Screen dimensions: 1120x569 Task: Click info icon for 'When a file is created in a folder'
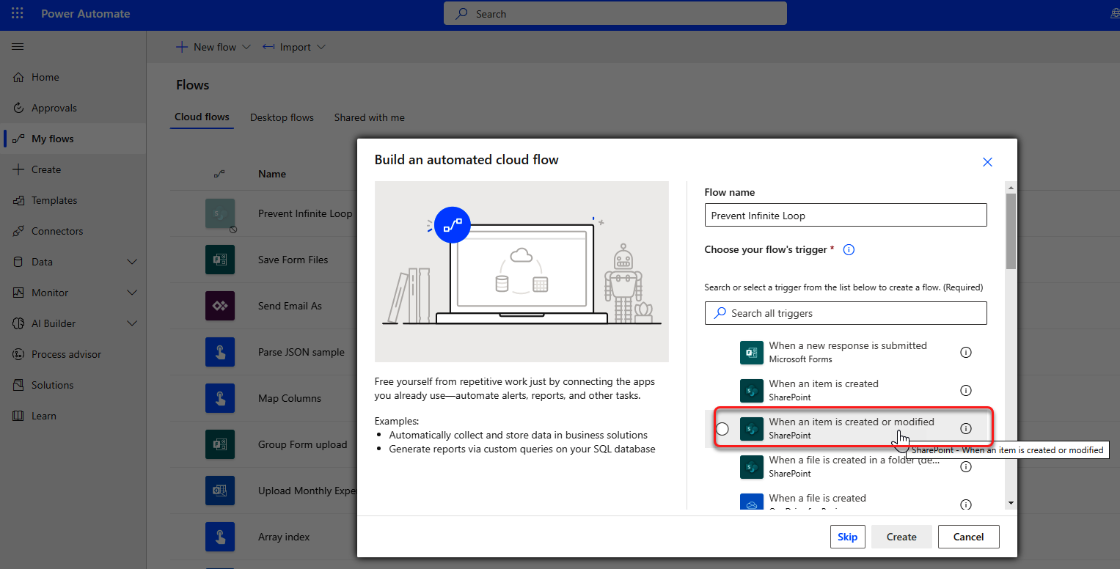click(966, 466)
